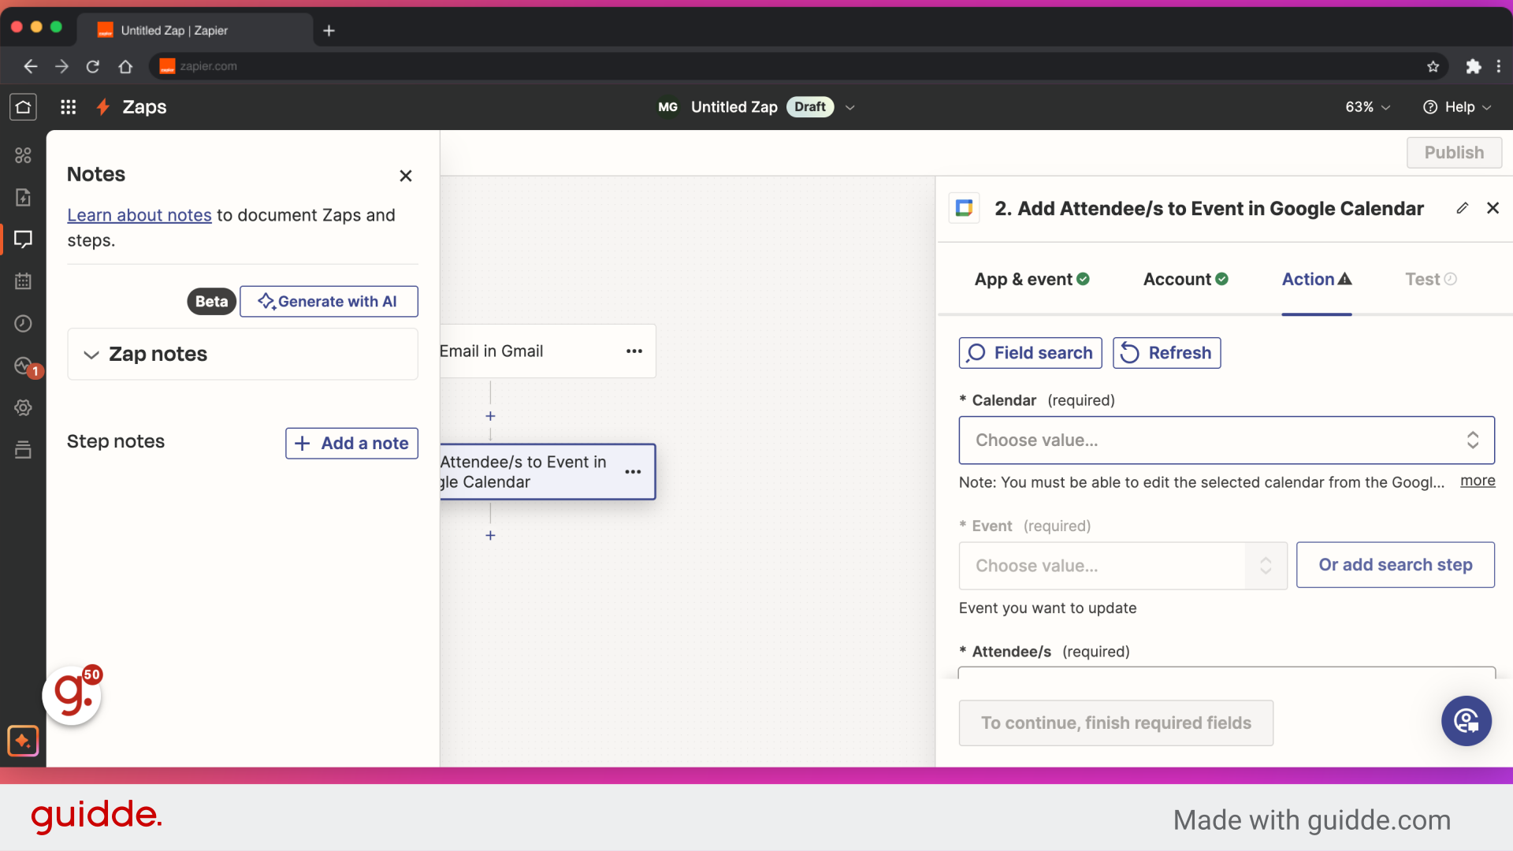
Task: Click the Publish button
Action: [1454, 153]
